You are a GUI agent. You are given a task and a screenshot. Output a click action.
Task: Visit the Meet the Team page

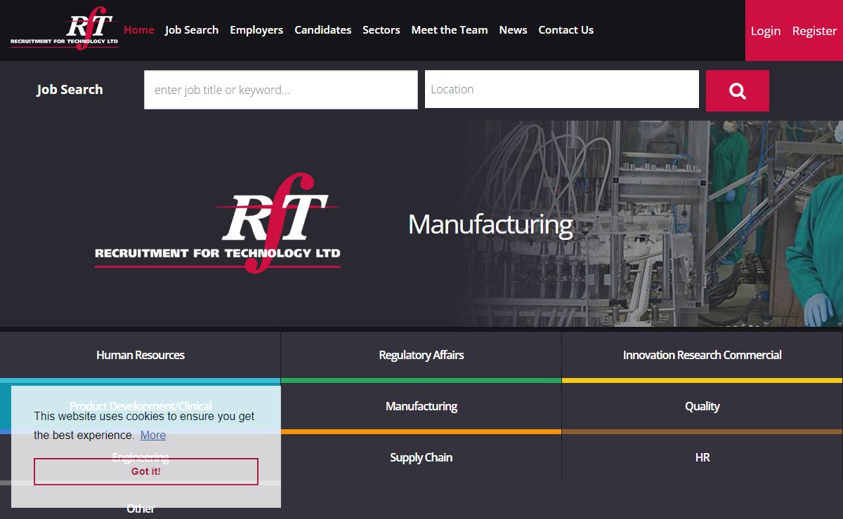pyautogui.click(x=450, y=30)
